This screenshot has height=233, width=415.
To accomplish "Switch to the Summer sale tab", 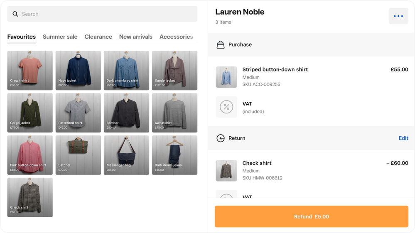I will pos(60,37).
